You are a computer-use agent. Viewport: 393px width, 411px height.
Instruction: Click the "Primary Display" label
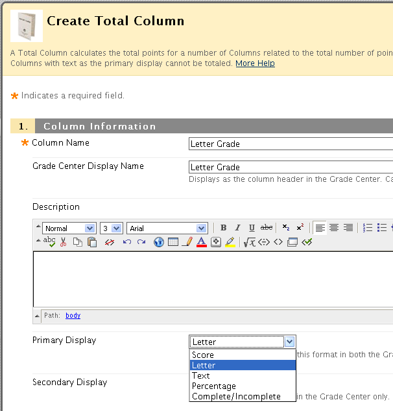click(64, 340)
